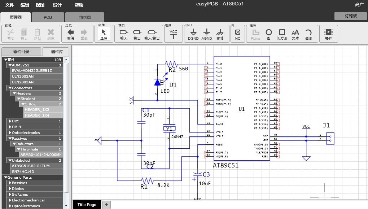Open the 设计 menu
368x209 pixels.
tap(57, 5)
